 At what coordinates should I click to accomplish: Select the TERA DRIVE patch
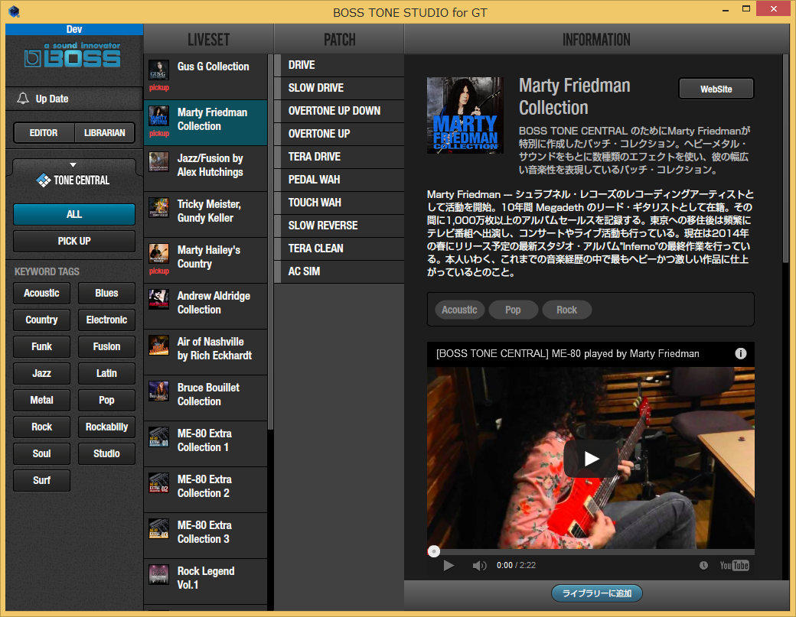tap(339, 157)
